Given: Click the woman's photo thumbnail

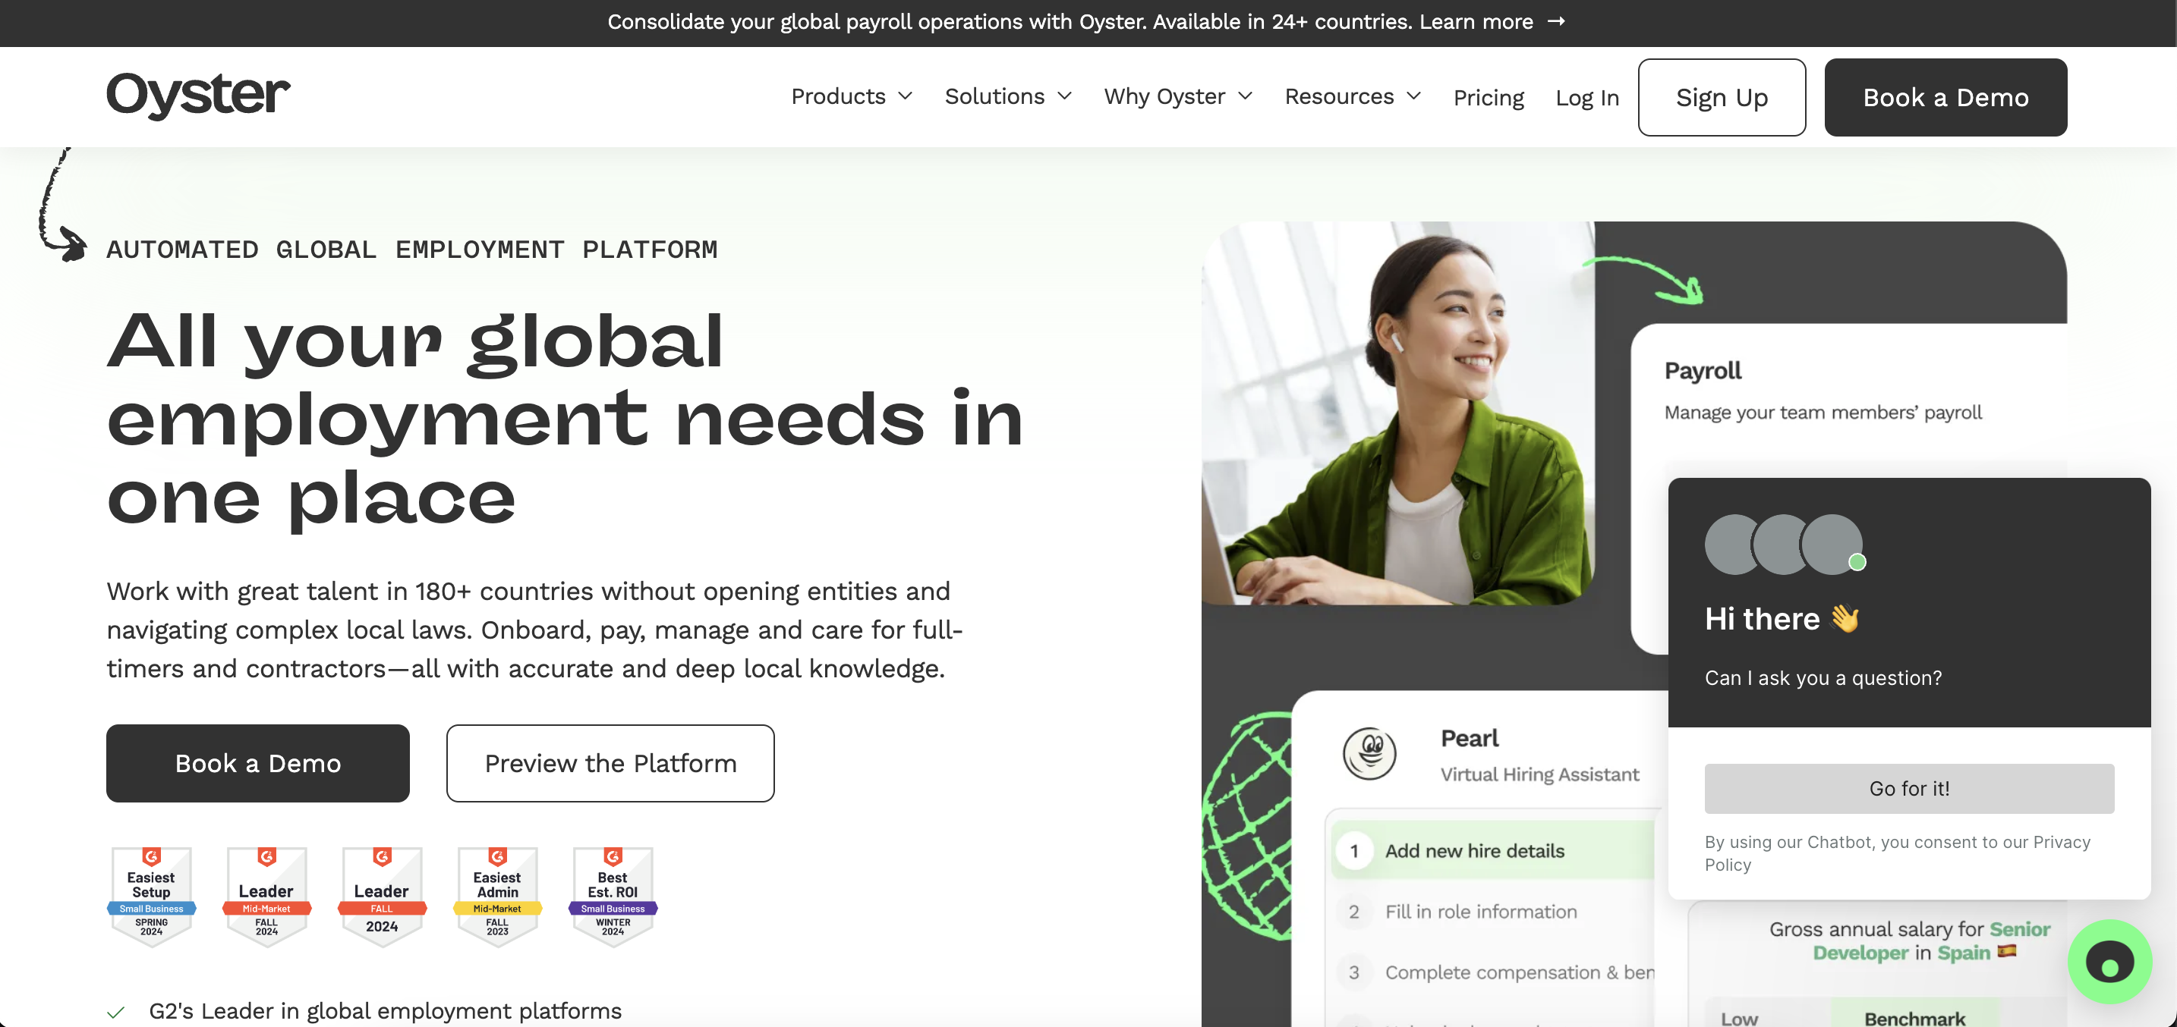Looking at the screenshot, I should tap(1397, 413).
